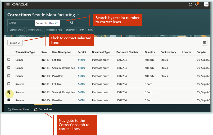Uncheck the Receive Plain Item row checkbox

(x=9, y=100)
